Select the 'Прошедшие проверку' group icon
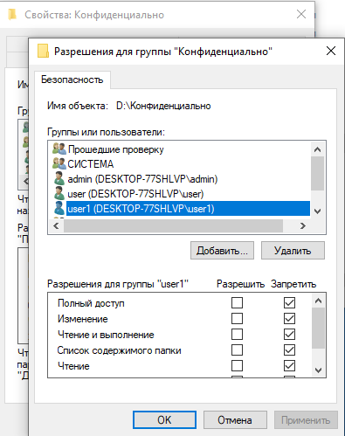Screen dimensions: 345x436 click(x=59, y=149)
